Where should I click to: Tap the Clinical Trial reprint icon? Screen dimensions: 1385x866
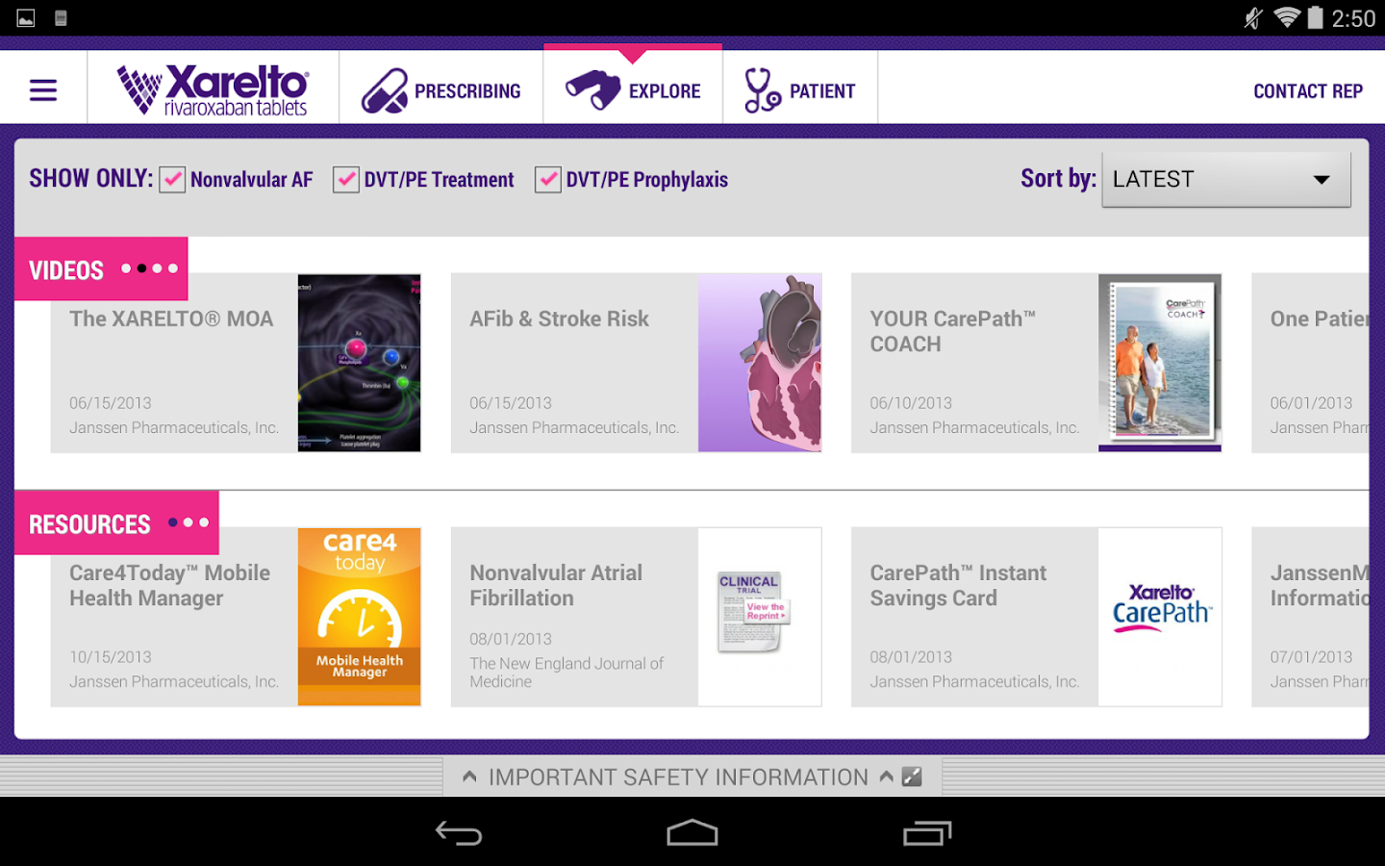click(x=753, y=612)
